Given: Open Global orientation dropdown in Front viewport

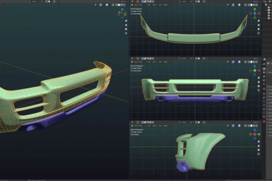Looking at the screenshot, I should point(184,58).
